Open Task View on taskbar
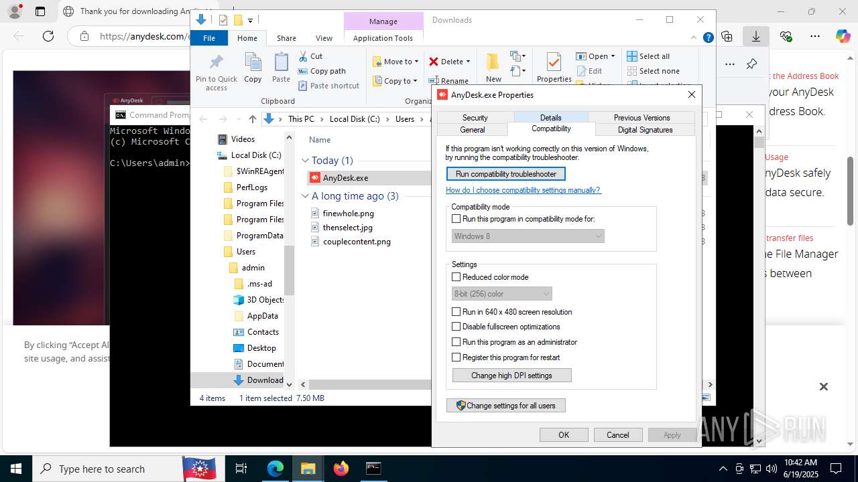Screen dimensions: 858x482 (x=241, y=469)
